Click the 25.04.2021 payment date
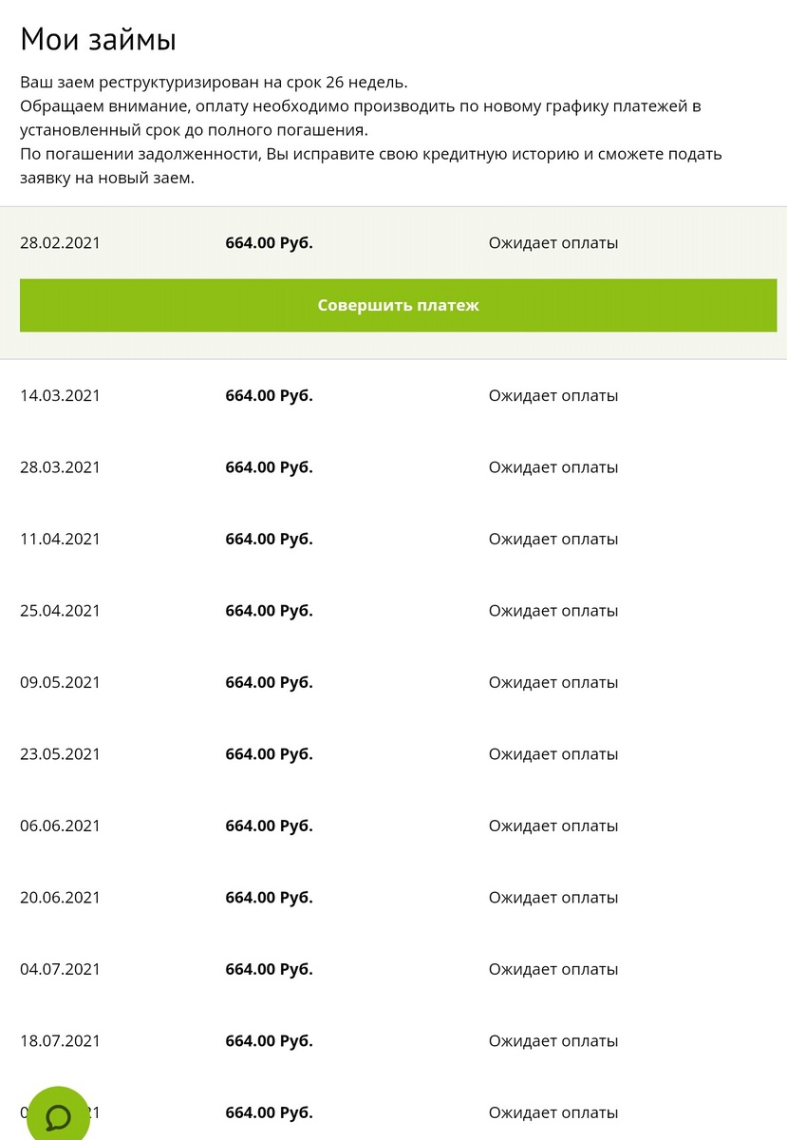Screen dimensions: 787x1140 (60, 611)
